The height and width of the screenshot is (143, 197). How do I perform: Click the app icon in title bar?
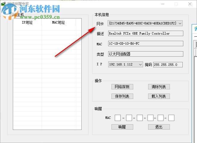(3, 4)
